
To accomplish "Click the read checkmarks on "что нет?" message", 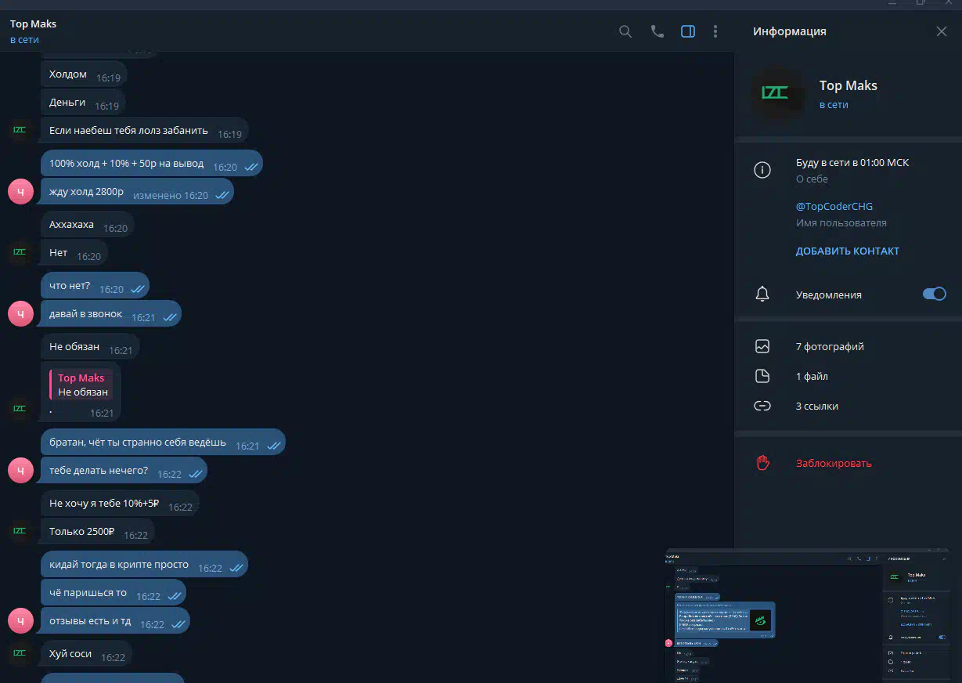I will (138, 290).
